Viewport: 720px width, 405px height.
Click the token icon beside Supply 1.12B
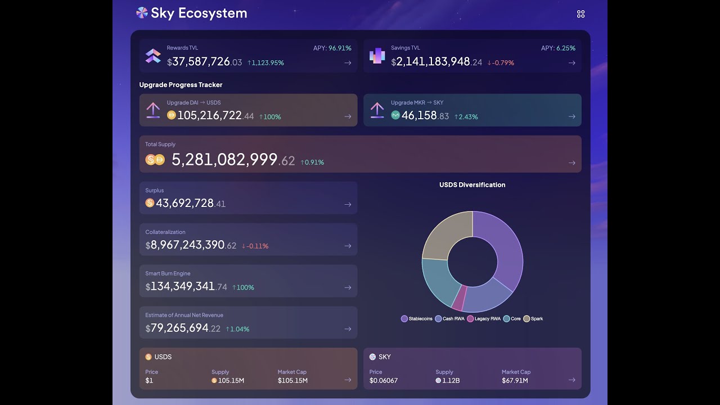(438, 381)
